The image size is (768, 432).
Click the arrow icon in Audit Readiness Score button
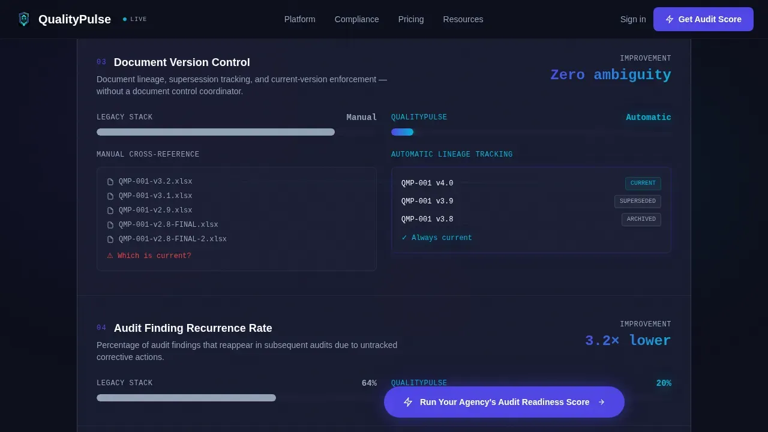pos(601,402)
